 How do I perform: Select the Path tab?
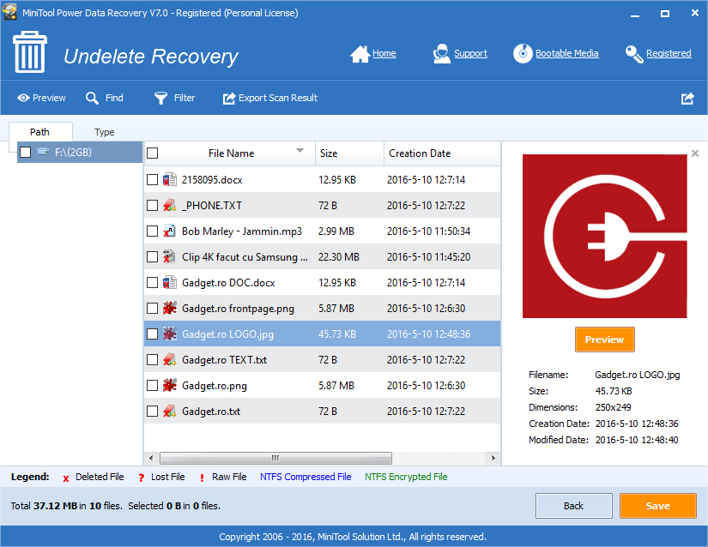[39, 132]
